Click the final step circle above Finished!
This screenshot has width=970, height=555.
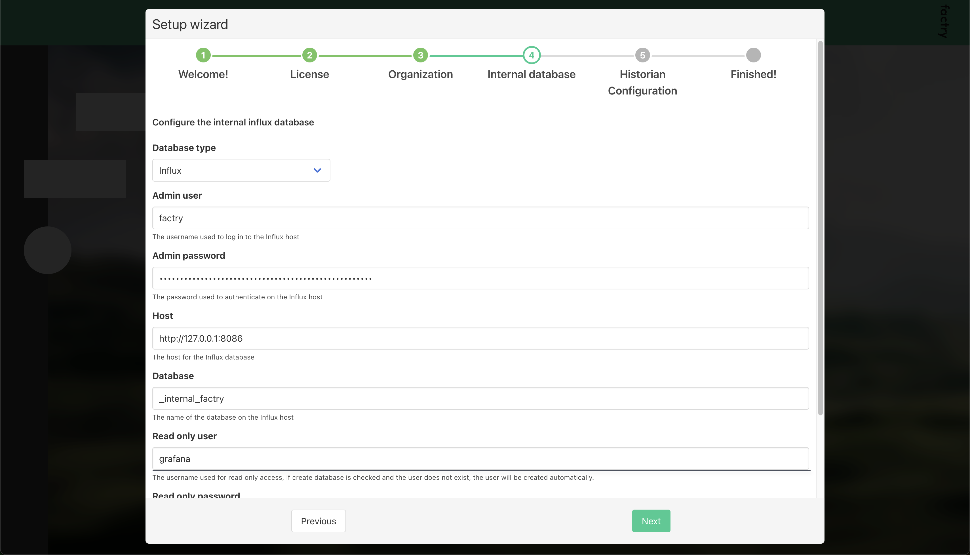tap(753, 55)
